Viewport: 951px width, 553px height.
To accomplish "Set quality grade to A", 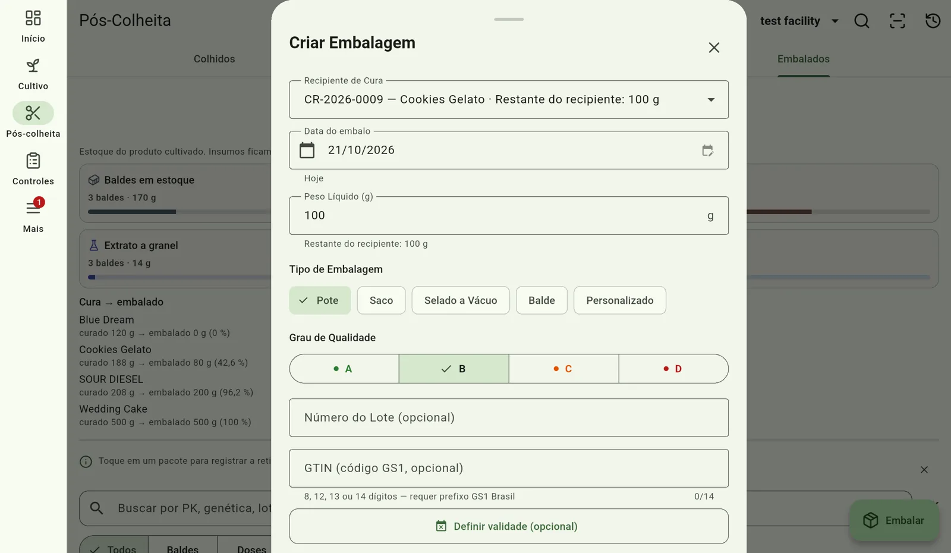I will (x=344, y=369).
